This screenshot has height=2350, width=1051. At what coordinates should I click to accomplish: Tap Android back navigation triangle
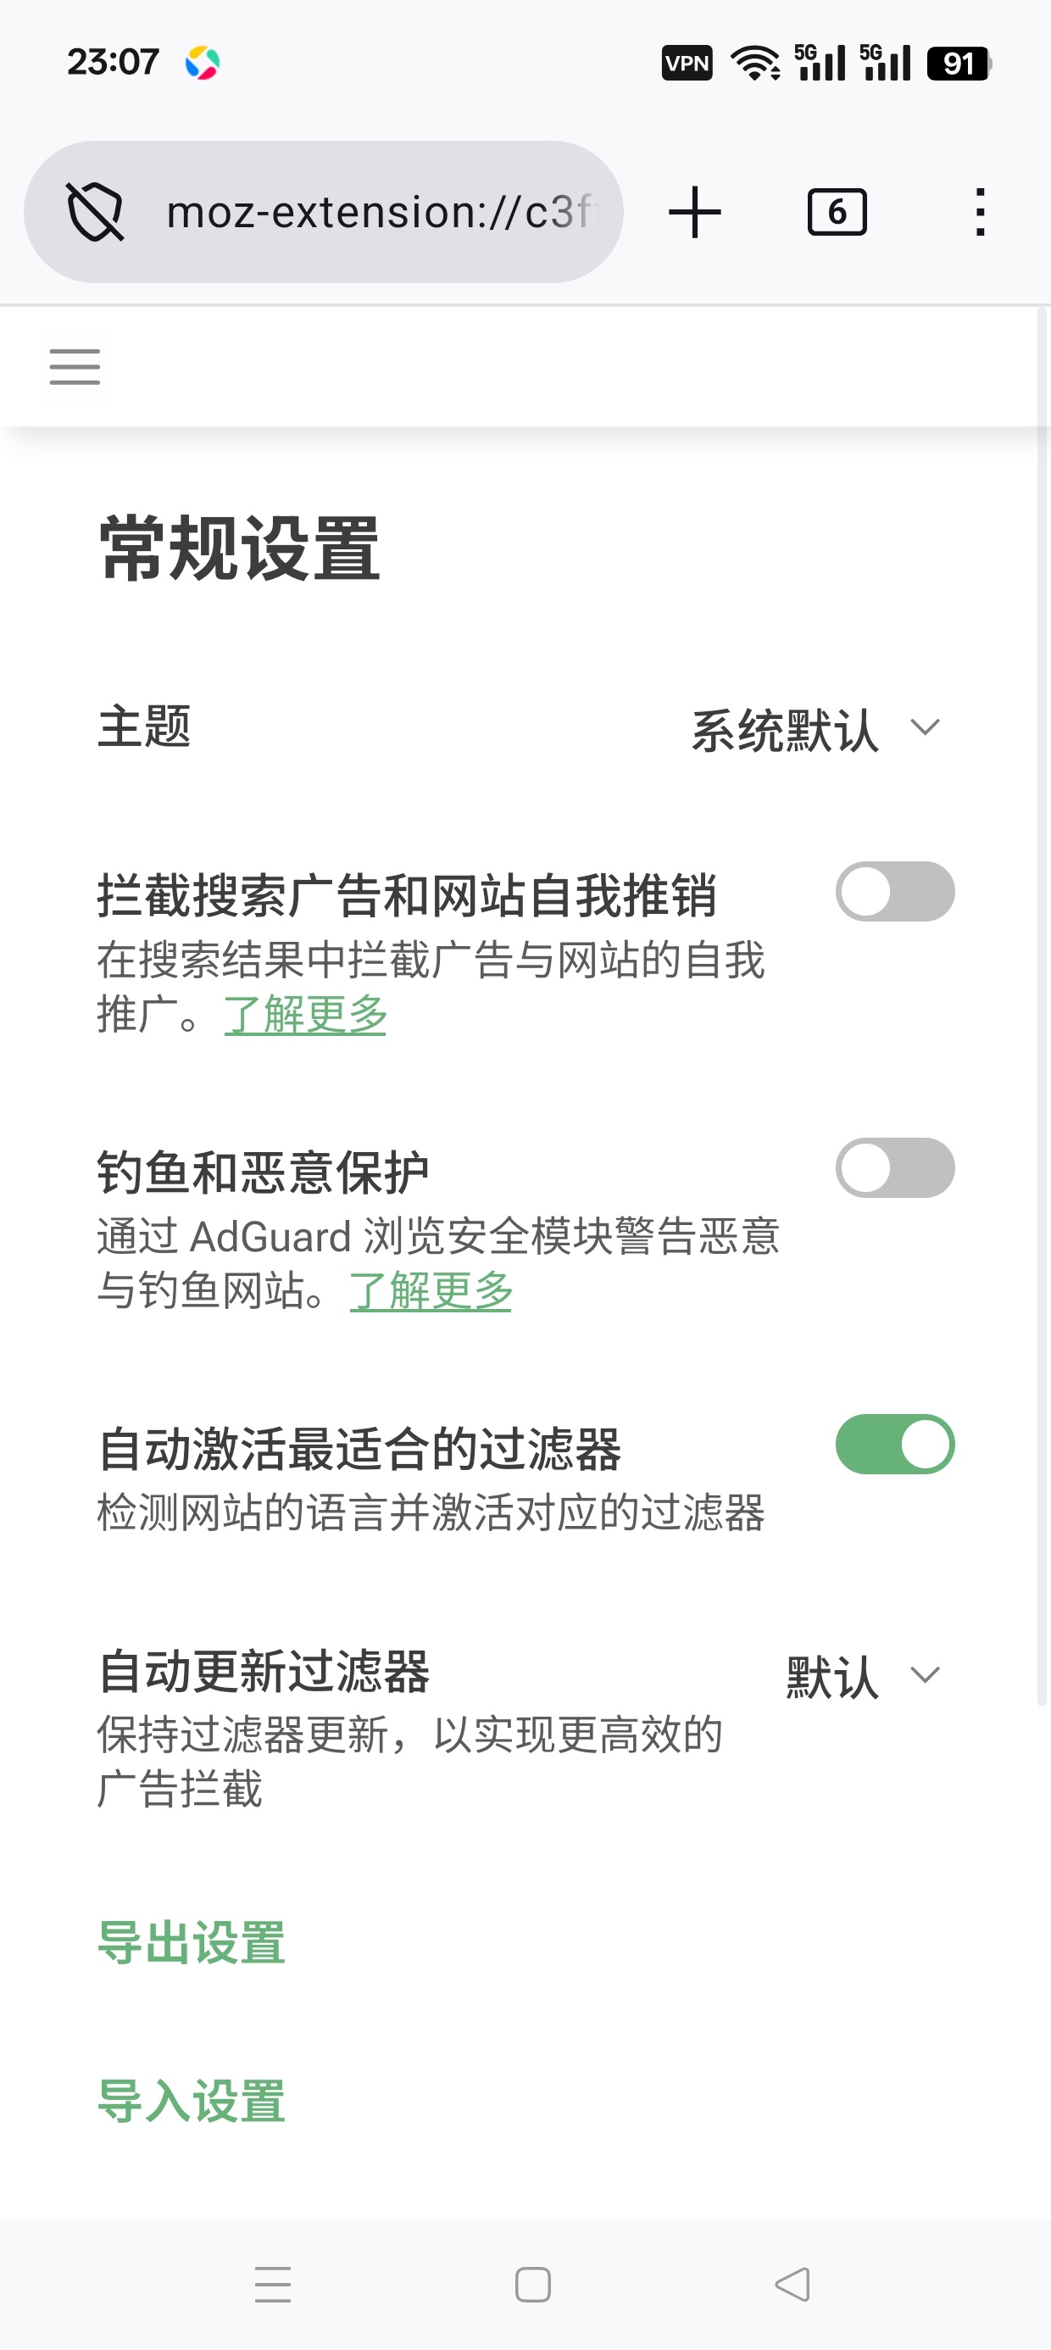pyautogui.click(x=792, y=2285)
